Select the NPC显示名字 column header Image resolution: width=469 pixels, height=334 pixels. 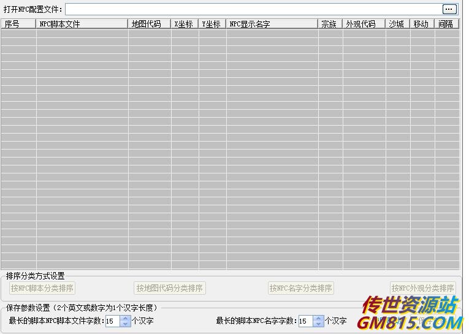(272, 24)
